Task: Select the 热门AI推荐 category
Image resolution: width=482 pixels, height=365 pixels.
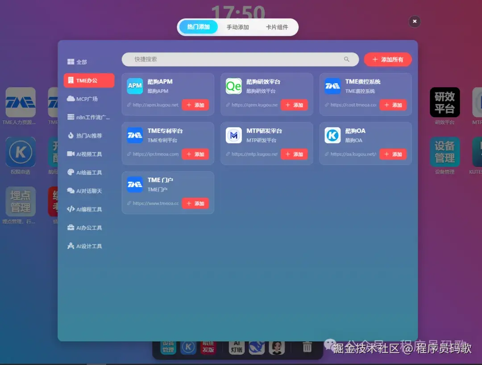Action: (89, 136)
